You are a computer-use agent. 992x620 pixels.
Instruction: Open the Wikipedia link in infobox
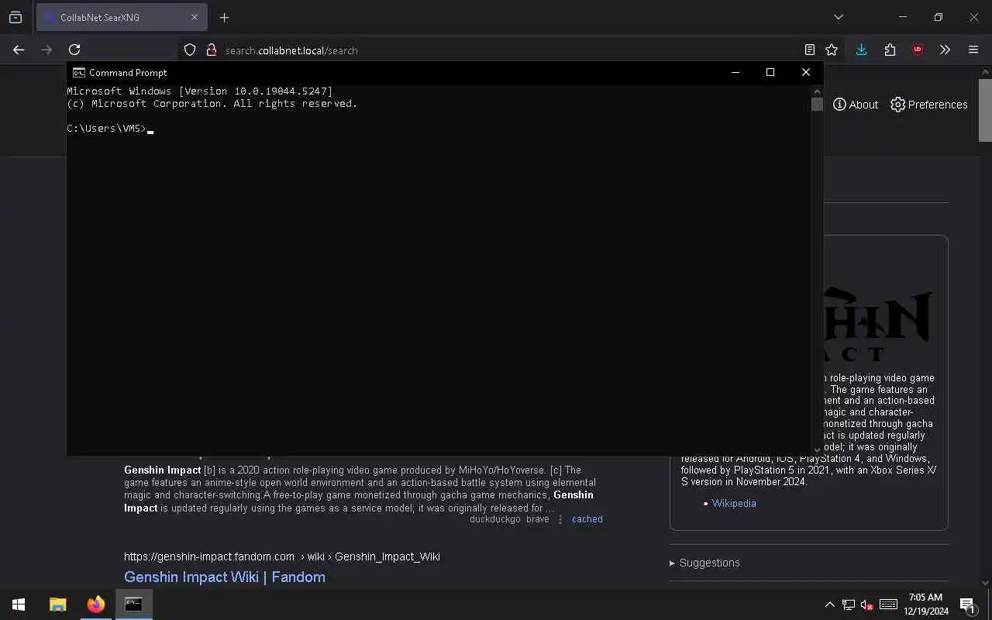pos(734,503)
